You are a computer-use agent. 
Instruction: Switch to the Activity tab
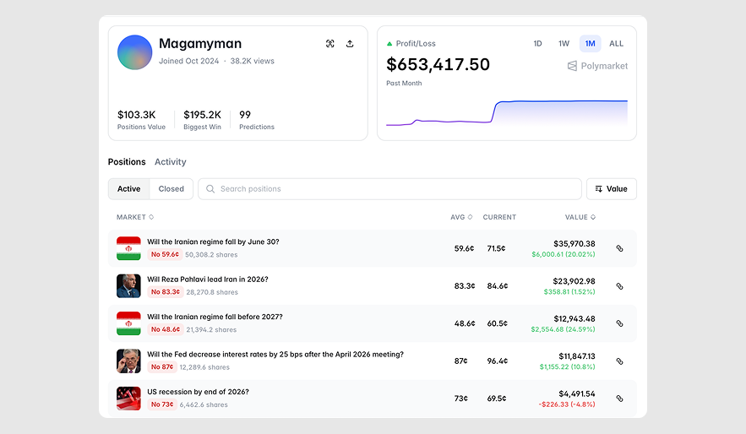click(x=170, y=162)
